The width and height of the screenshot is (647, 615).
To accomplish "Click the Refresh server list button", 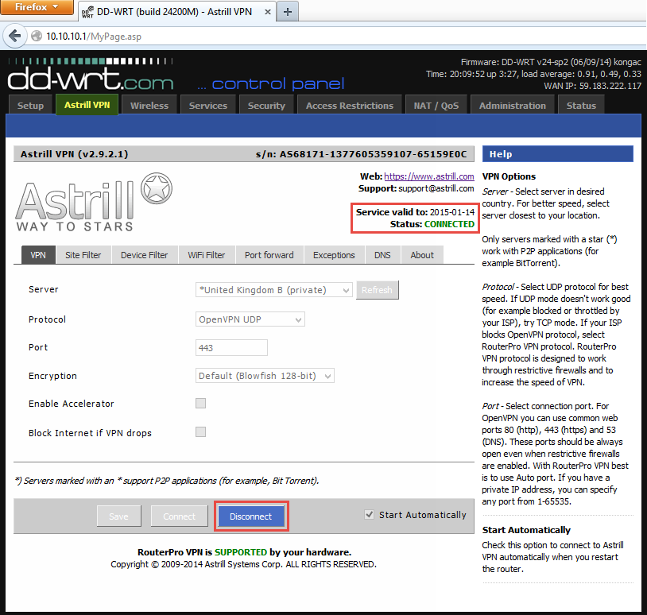I will click(377, 290).
